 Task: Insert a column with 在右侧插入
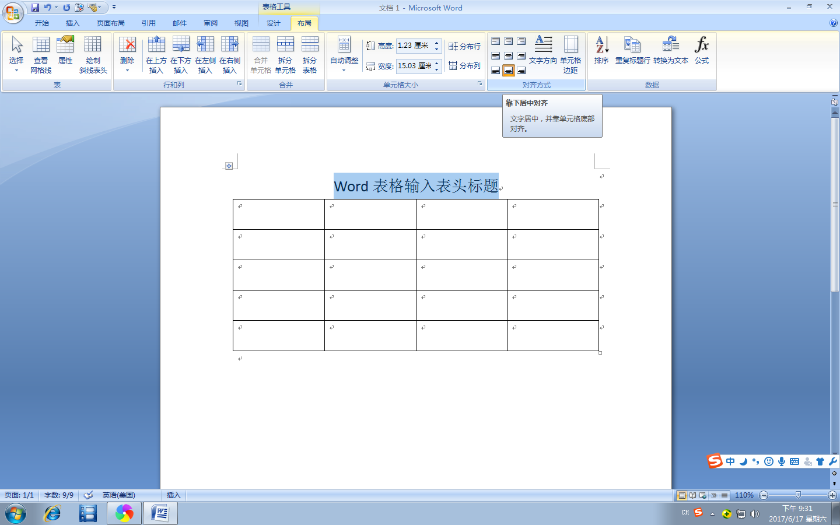click(230, 55)
